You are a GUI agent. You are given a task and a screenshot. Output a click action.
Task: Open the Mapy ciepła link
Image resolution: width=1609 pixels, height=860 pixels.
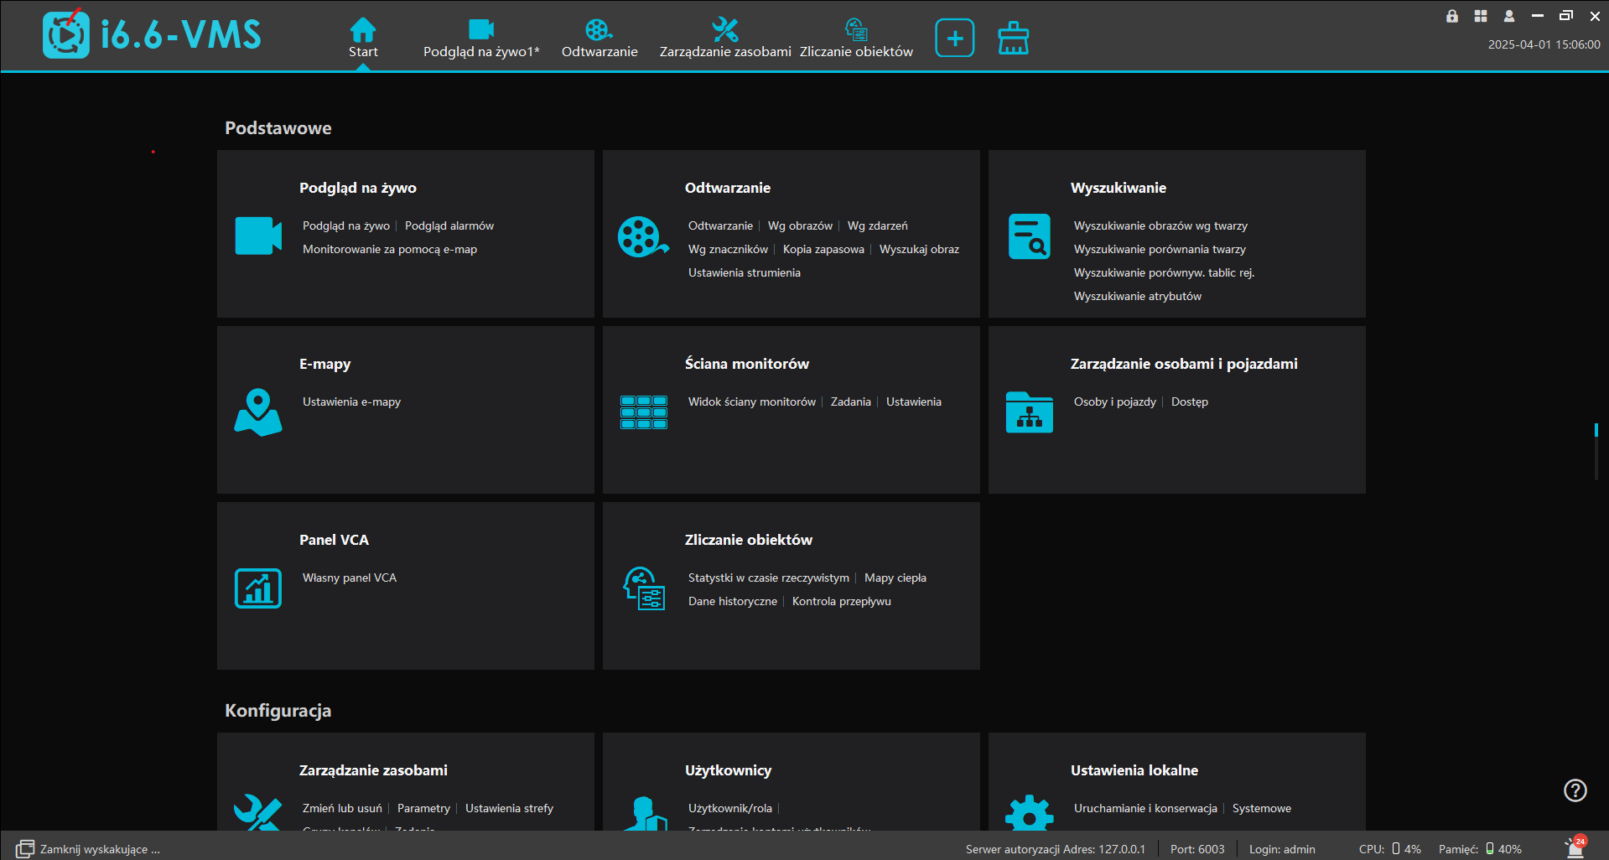pos(895,578)
